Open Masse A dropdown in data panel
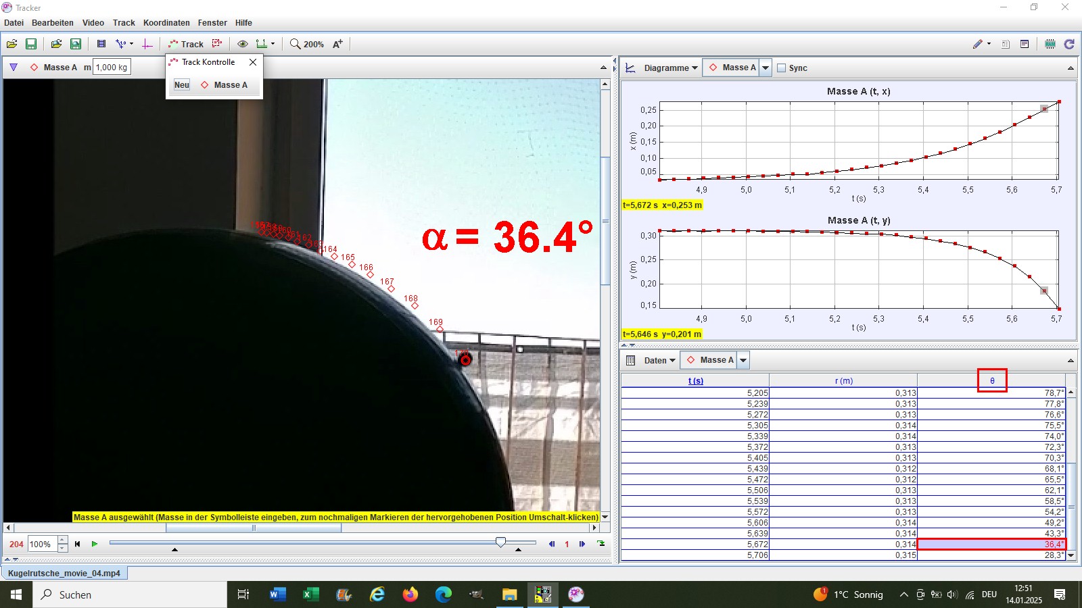Screen dimensions: 1082x608 coord(743,360)
